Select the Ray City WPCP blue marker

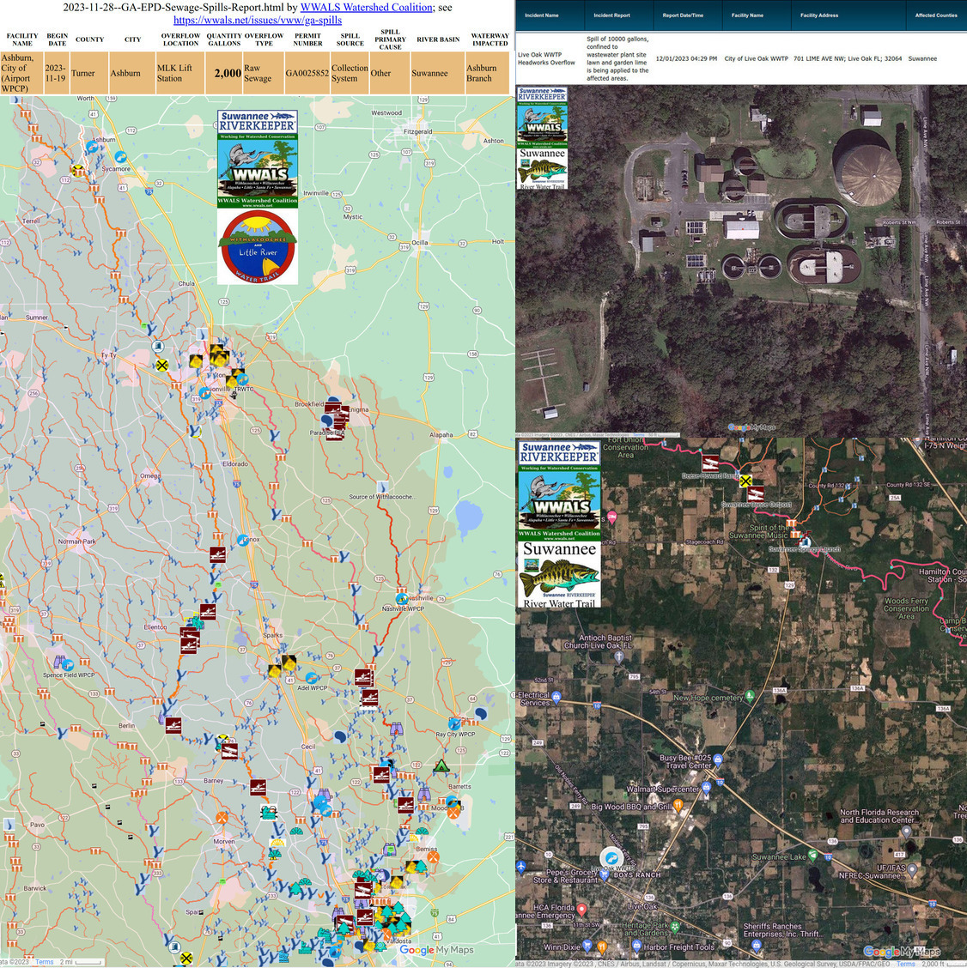[454, 723]
